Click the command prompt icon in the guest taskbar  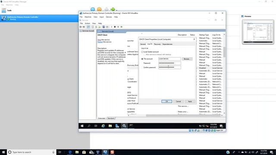pyautogui.click(x=131, y=126)
